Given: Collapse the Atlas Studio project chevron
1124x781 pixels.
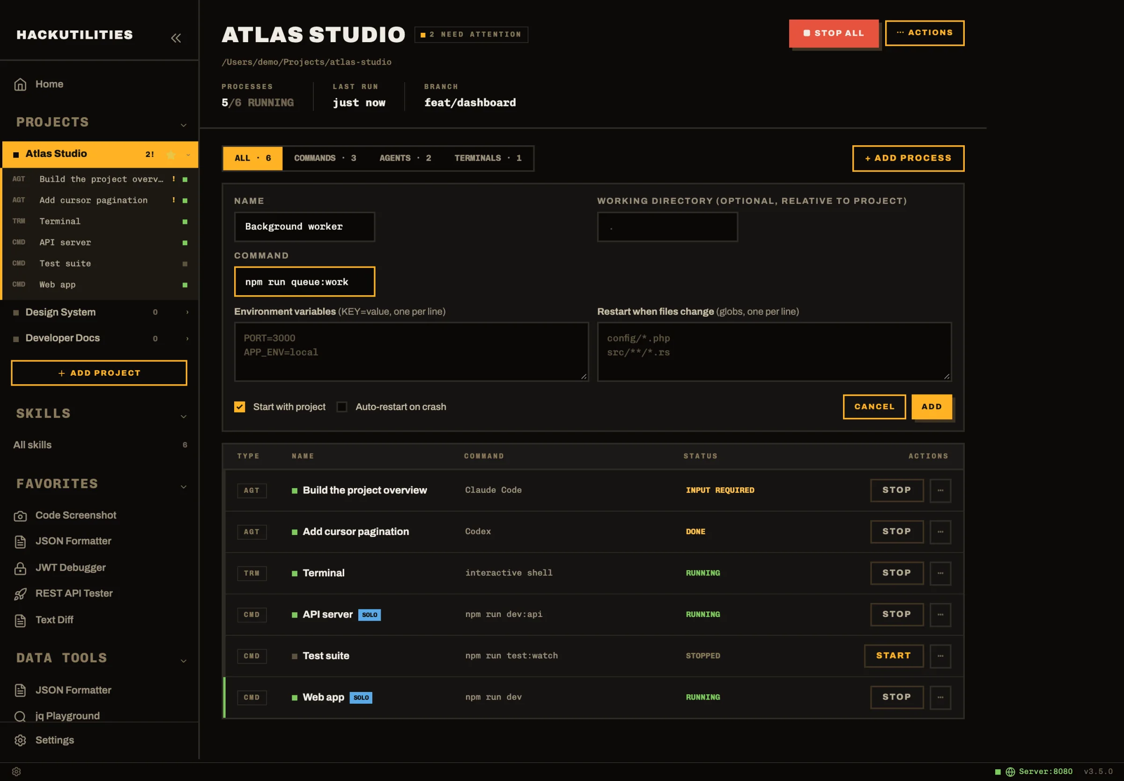Looking at the screenshot, I should (188, 155).
